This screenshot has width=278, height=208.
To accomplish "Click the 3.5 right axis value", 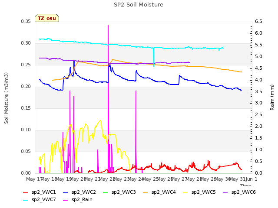I will pos(258,91).
